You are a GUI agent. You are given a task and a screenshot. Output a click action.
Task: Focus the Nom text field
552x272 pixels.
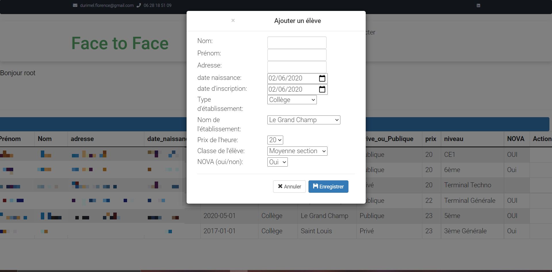pos(297,43)
